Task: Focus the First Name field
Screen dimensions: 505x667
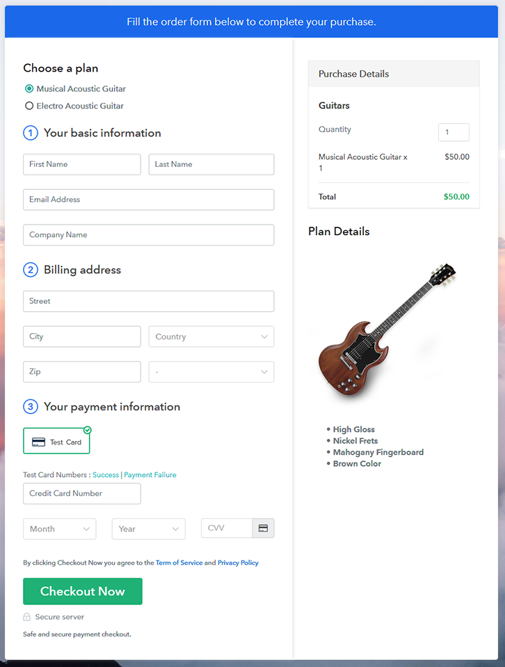Action: [82, 165]
